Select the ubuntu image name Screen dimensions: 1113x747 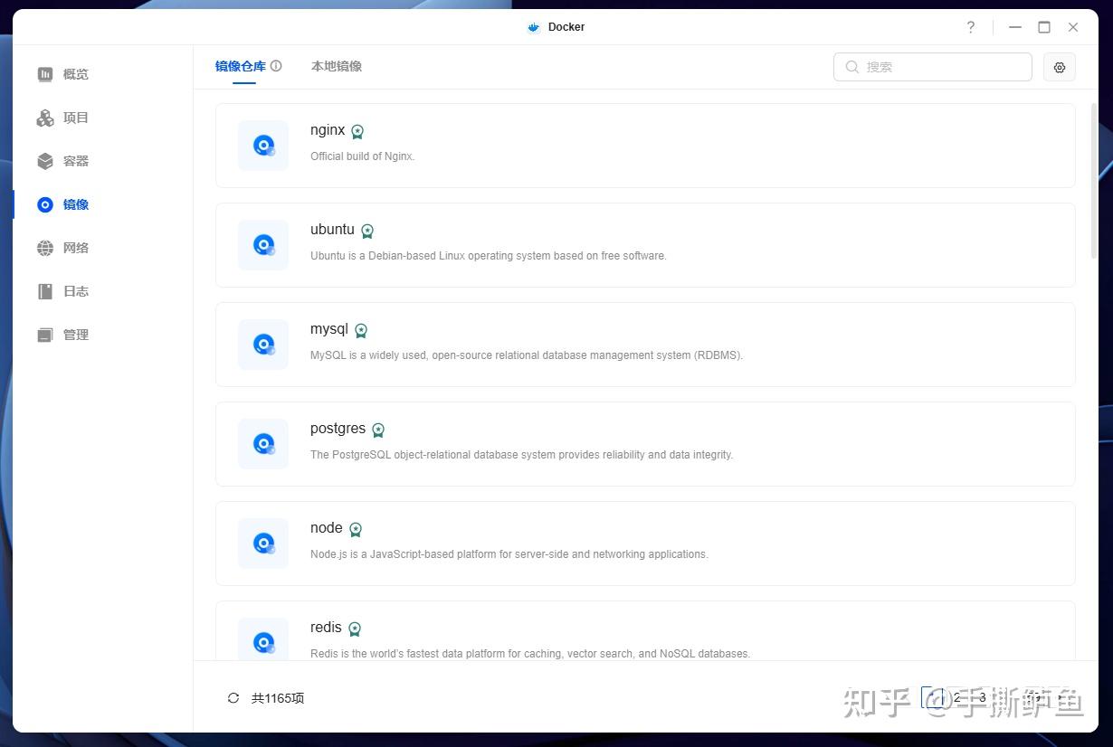point(332,230)
